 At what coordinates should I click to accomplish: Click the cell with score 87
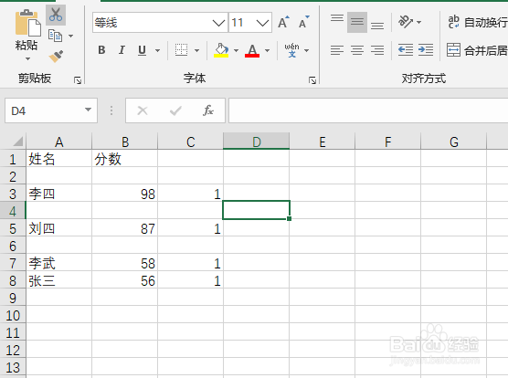click(x=125, y=228)
